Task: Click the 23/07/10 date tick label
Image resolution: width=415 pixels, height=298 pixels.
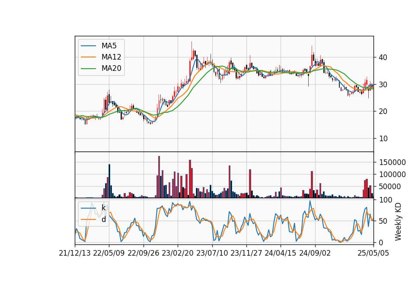Action: click(212, 253)
